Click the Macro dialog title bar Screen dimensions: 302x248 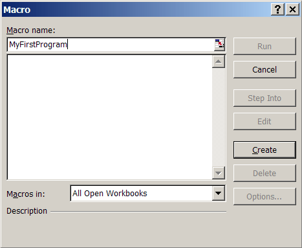pyautogui.click(x=136, y=10)
